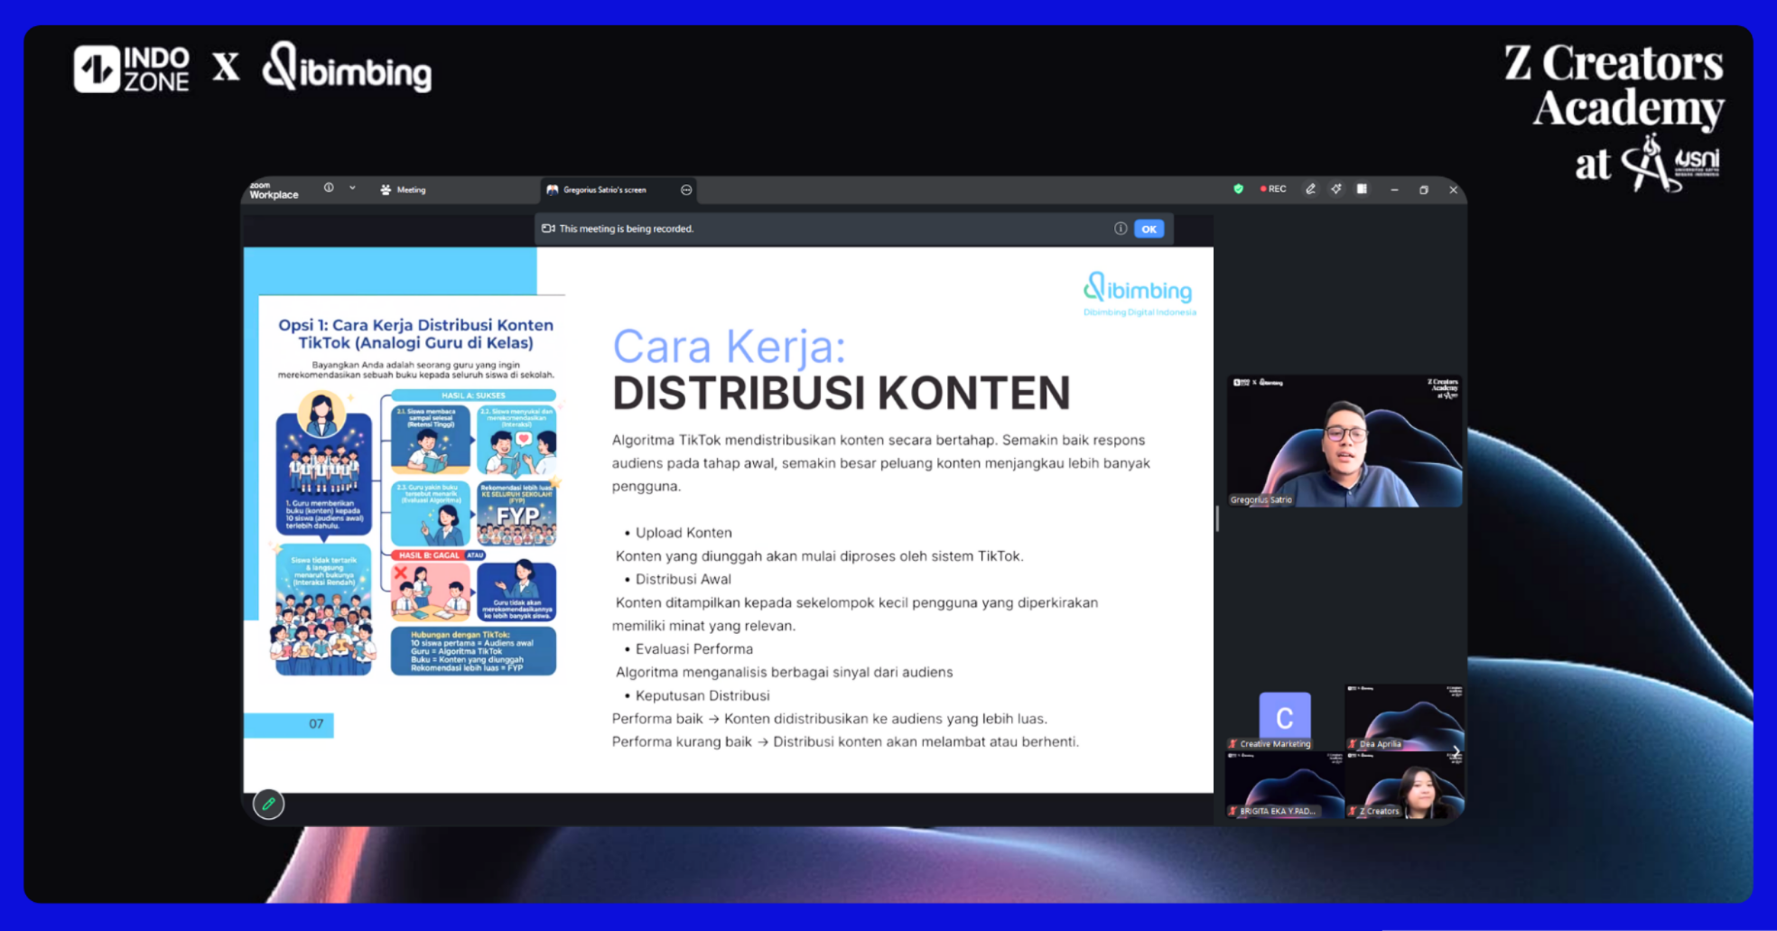1777x931 pixels.
Task: Click the muted mic icon on Creative Marketing
Action: pos(1233,744)
